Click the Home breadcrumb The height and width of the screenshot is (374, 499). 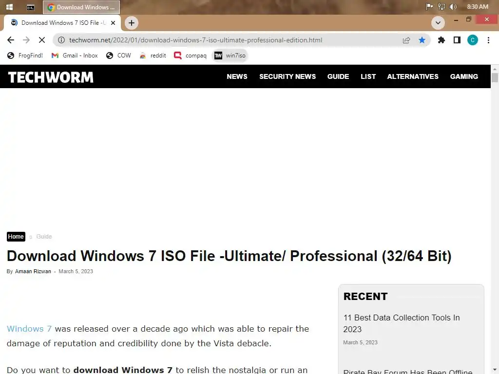(x=16, y=237)
